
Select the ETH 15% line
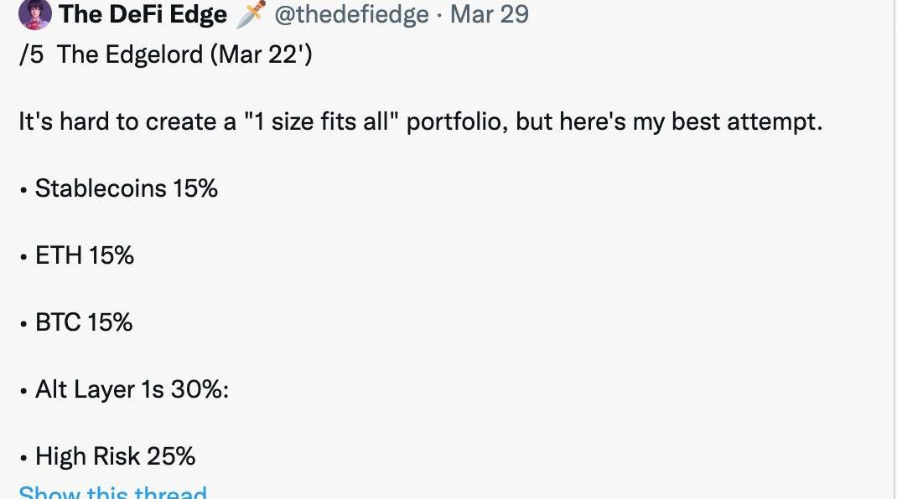click(76, 255)
